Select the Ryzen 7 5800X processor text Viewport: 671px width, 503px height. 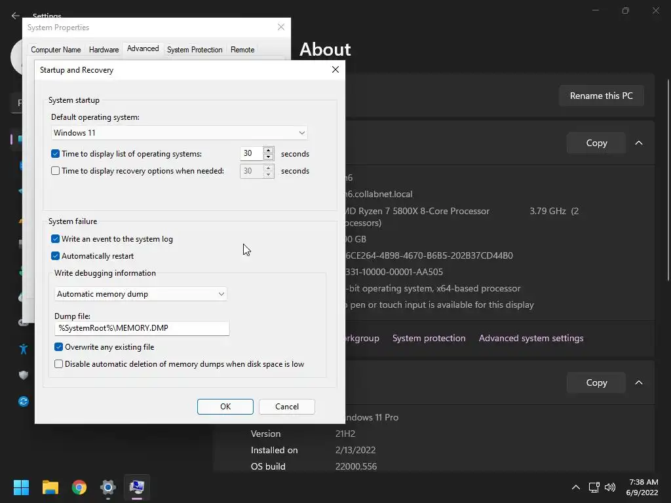tap(417, 211)
